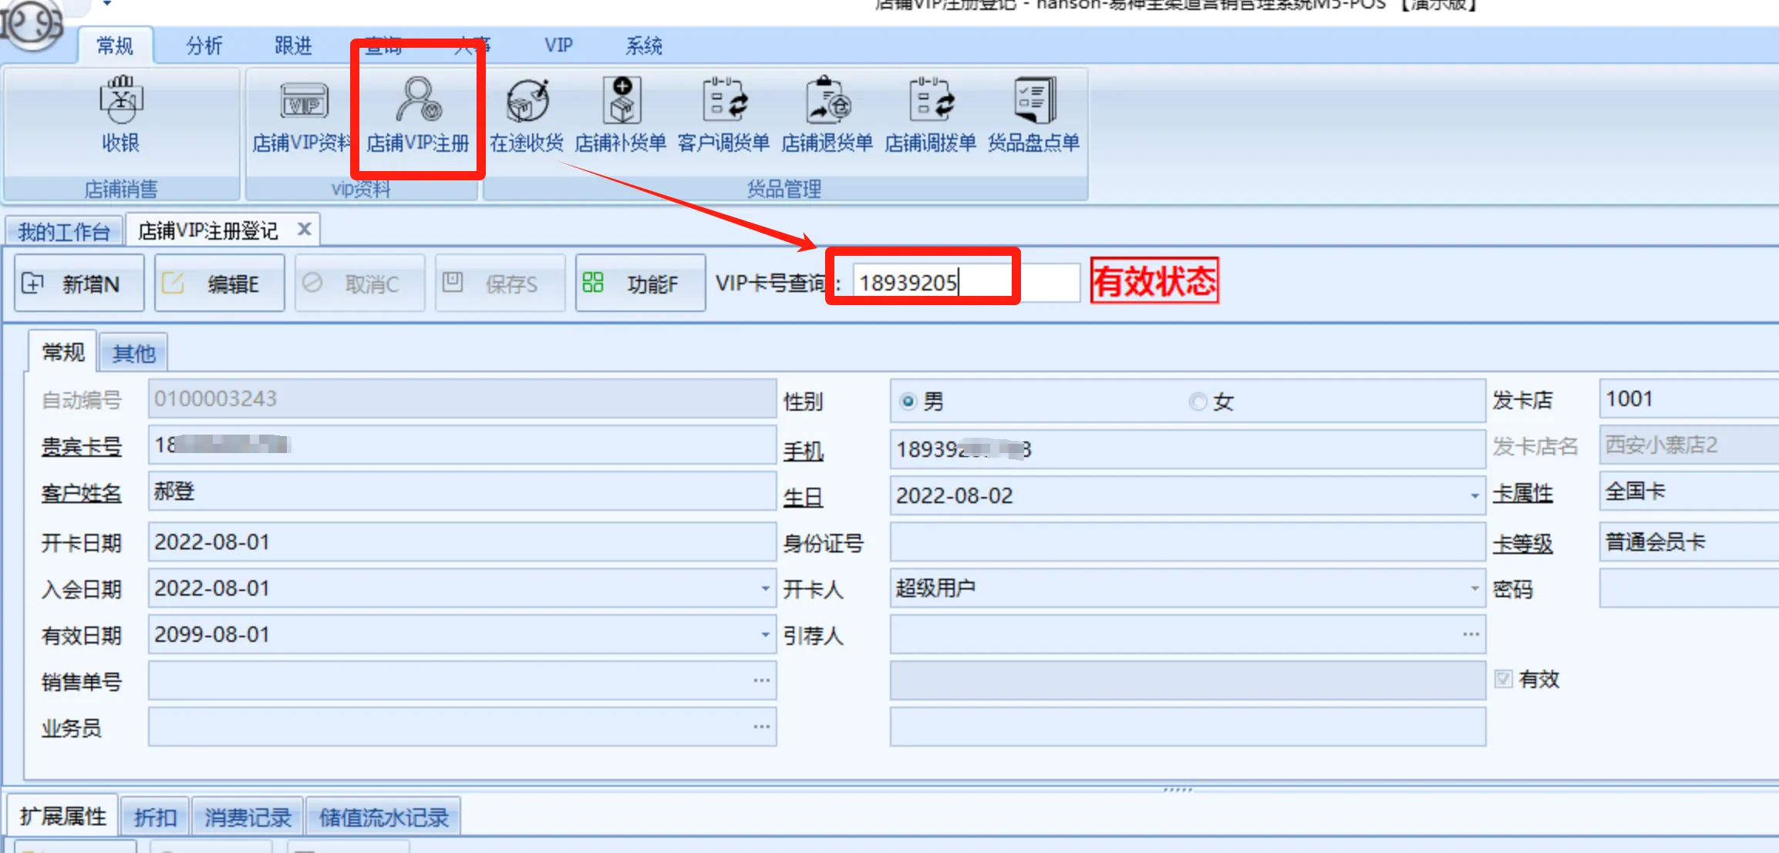1779x853 pixels.
Task: Open the 分析 ribbon tab
Action: tap(204, 45)
